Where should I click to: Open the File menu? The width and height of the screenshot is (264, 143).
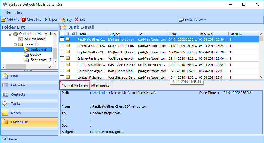7,12
